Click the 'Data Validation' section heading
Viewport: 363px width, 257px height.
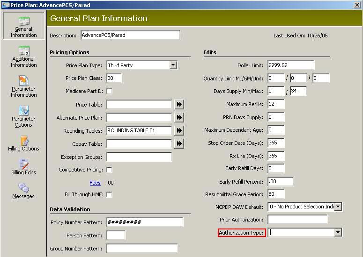(70, 209)
